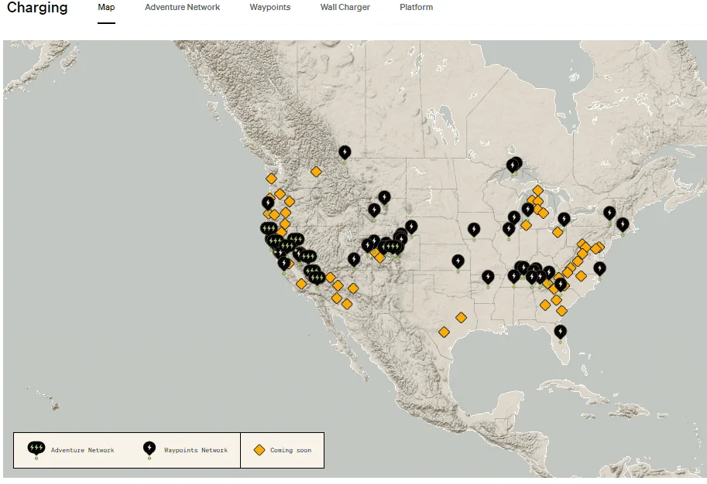Select the Waypoints pin in Vermont
This screenshot has width=707, height=484.
609,213
